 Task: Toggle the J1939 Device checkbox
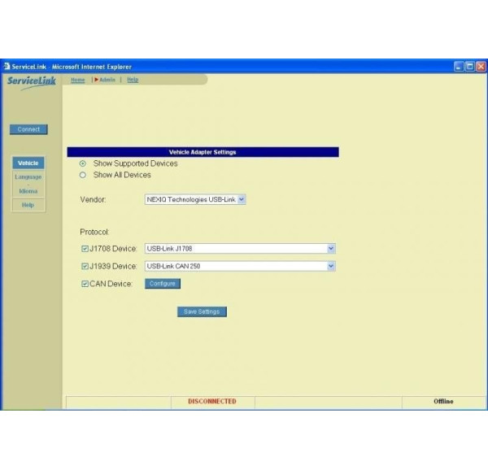(85, 266)
